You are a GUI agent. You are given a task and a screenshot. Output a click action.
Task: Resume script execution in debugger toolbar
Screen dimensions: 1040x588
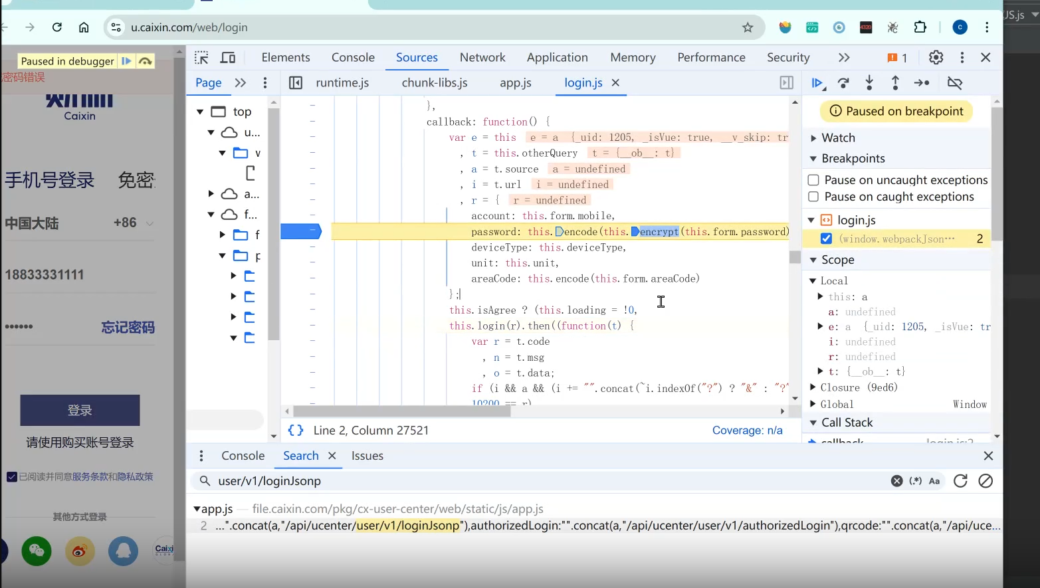(x=818, y=83)
